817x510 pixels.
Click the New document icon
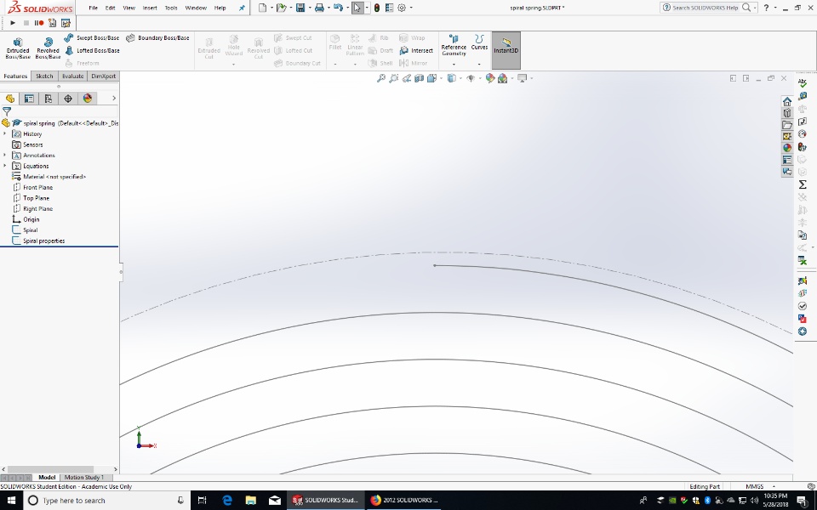tap(263, 8)
